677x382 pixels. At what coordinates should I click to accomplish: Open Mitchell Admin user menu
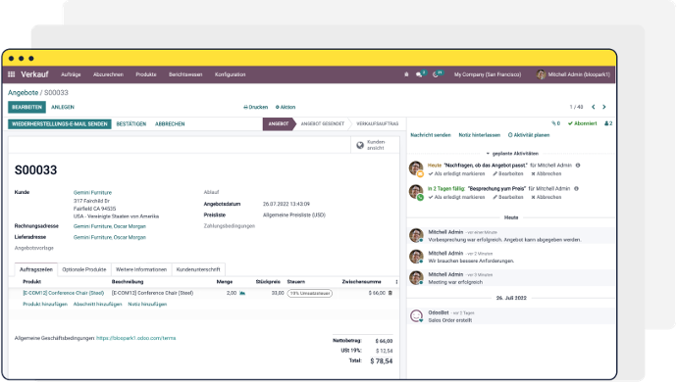[573, 74]
